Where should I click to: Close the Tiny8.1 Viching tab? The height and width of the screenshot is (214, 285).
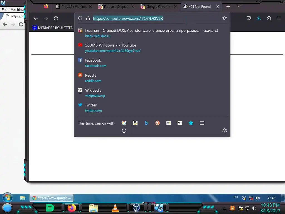(x=90, y=7)
